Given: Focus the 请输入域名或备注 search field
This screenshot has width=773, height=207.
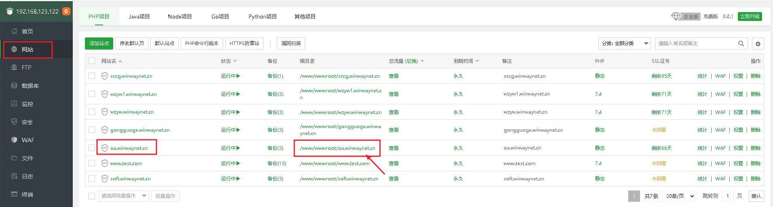Looking at the screenshot, I should [x=695, y=43].
